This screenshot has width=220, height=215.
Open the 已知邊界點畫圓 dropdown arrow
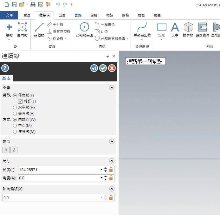click(x=127, y=38)
